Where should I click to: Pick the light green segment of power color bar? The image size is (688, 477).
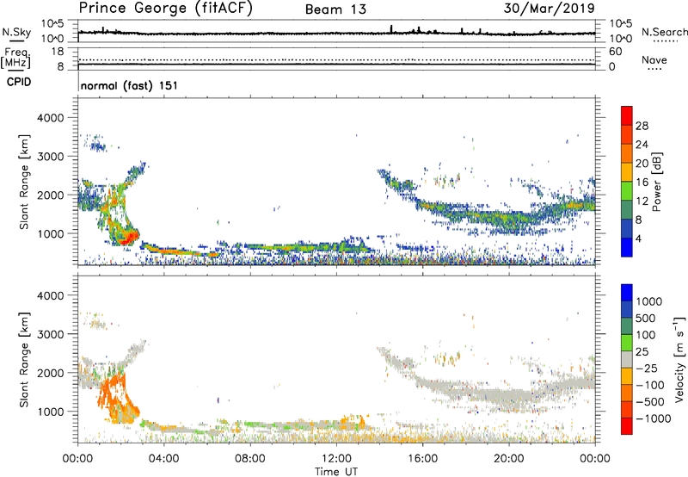click(x=627, y=191)
